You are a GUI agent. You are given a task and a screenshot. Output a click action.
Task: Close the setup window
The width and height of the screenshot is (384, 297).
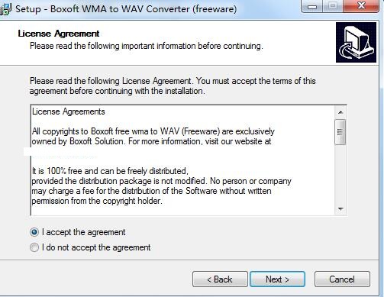[361, 5]
